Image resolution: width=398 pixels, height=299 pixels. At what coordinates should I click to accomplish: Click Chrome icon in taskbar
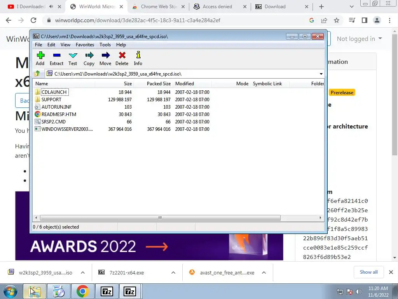point(82,291)
